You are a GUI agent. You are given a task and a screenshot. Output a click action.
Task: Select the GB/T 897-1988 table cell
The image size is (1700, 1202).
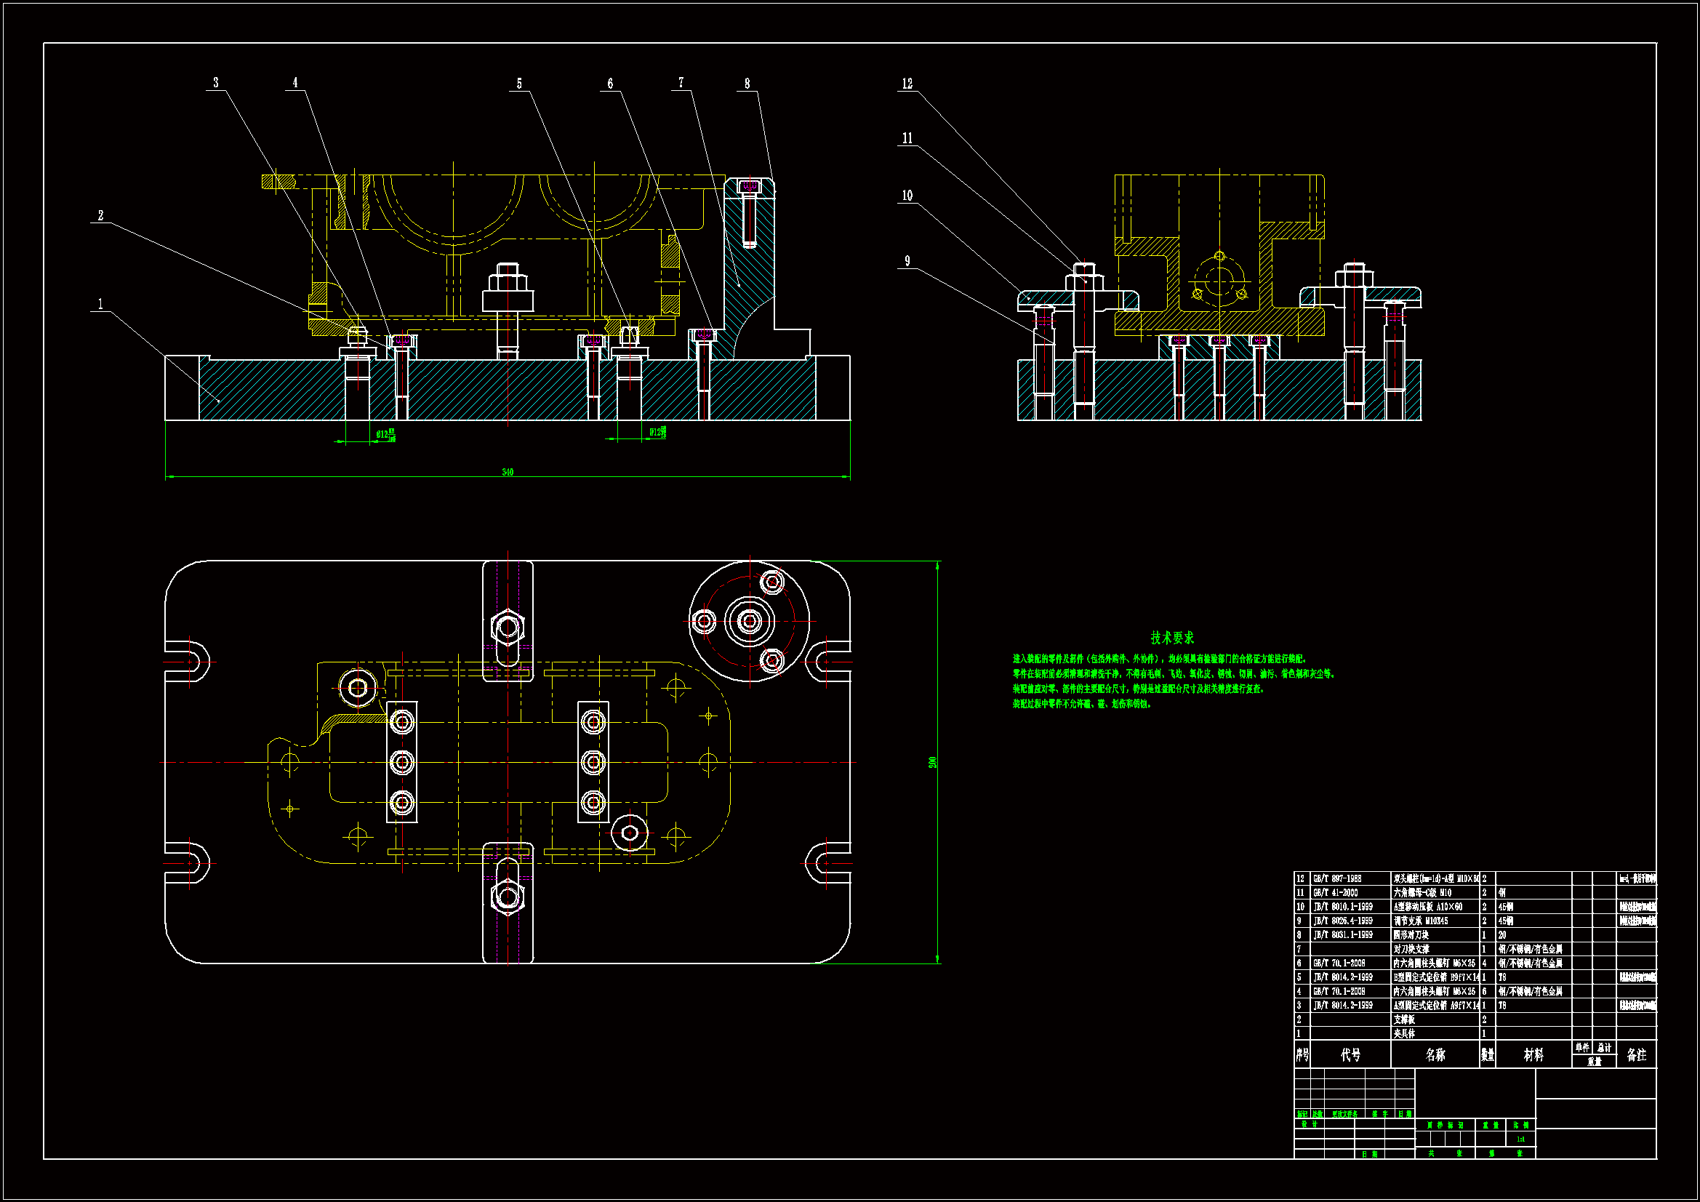[1337, 879]
